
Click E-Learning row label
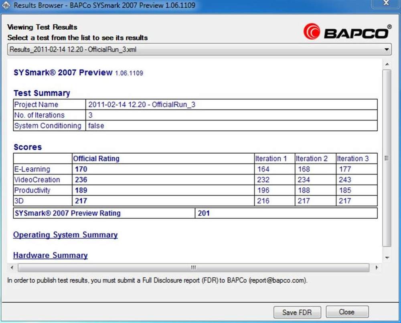(x=32, y=169)
